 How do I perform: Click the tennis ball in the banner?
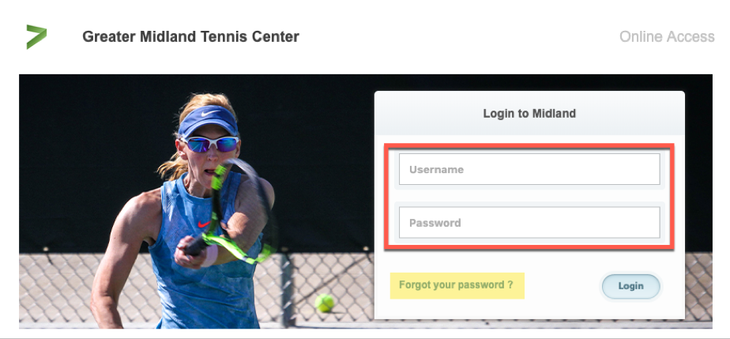tap(325, 303)
